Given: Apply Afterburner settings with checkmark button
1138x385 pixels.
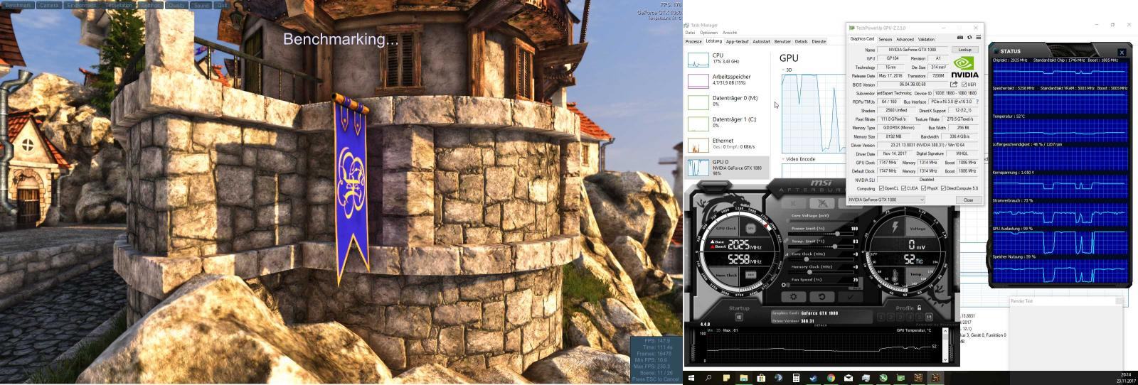Looking at the screenshot, I should [x=849, y=297].
